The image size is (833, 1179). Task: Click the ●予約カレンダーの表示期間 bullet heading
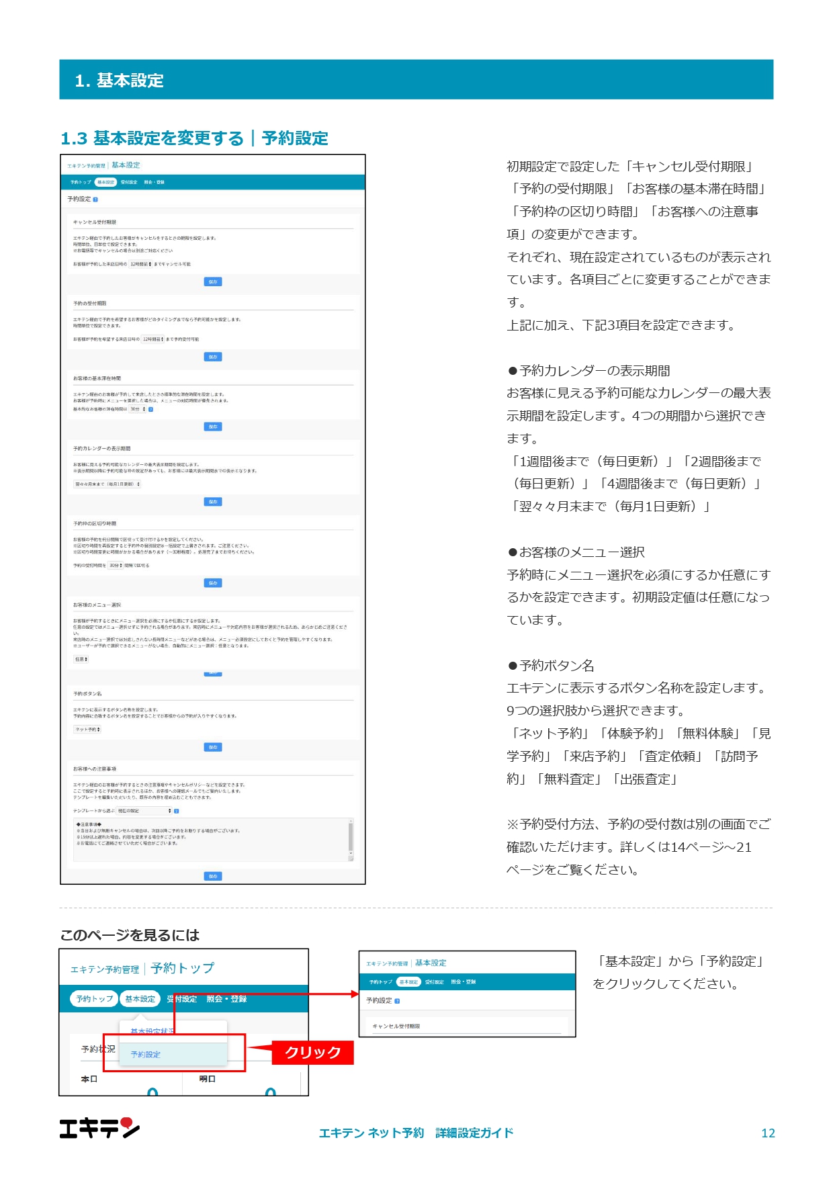588,371
